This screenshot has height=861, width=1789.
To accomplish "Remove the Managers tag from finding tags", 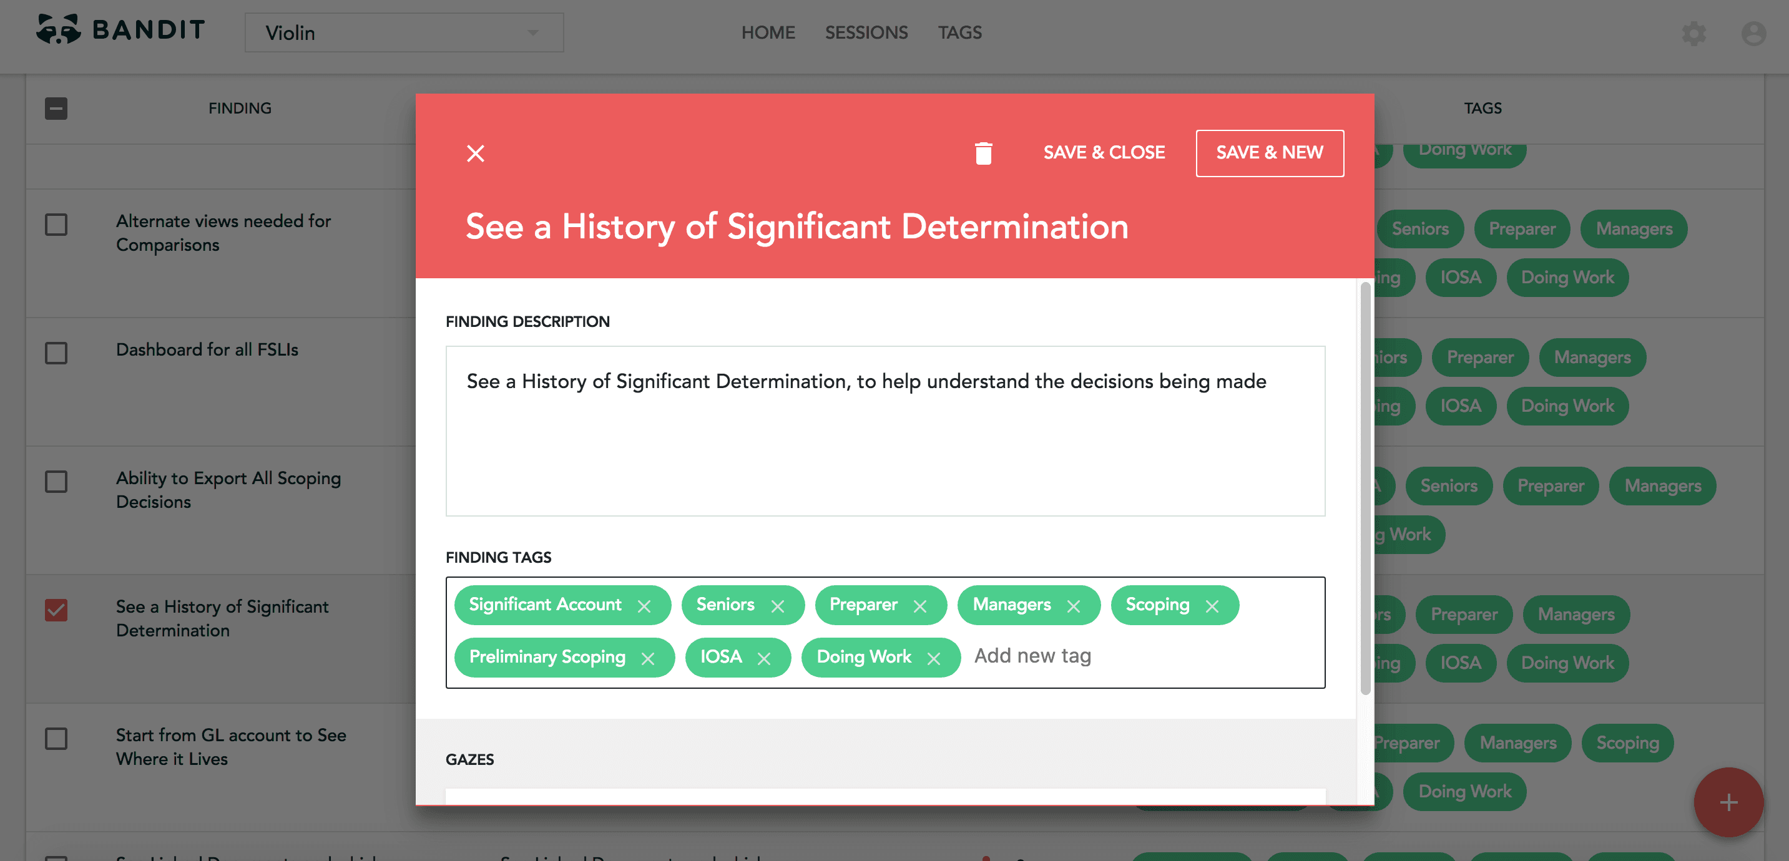I will coord(1074,606).
